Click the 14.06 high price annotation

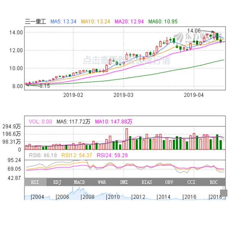click(194, 31)
